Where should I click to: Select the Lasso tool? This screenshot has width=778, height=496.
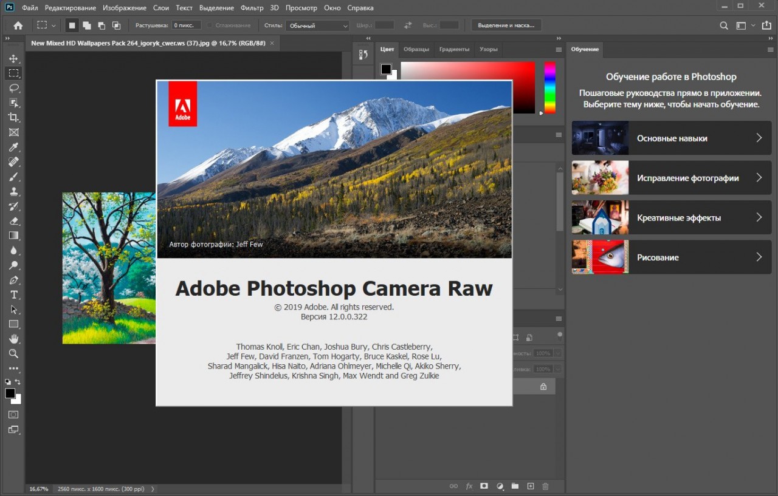(x=13, y=88)
